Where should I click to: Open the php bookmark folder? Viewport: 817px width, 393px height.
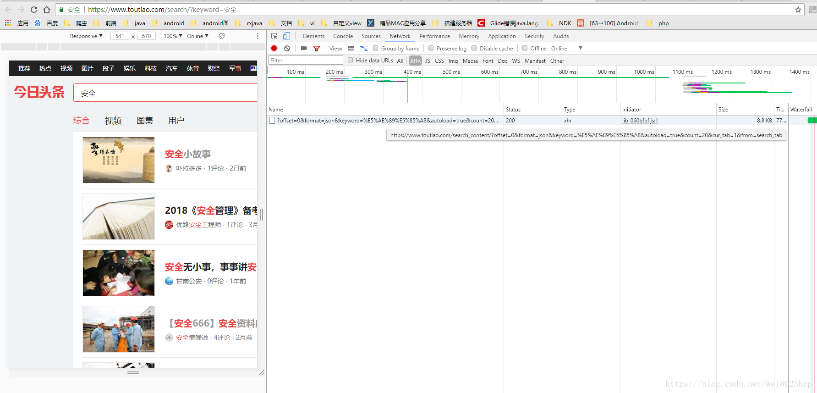tap(658, 23)
